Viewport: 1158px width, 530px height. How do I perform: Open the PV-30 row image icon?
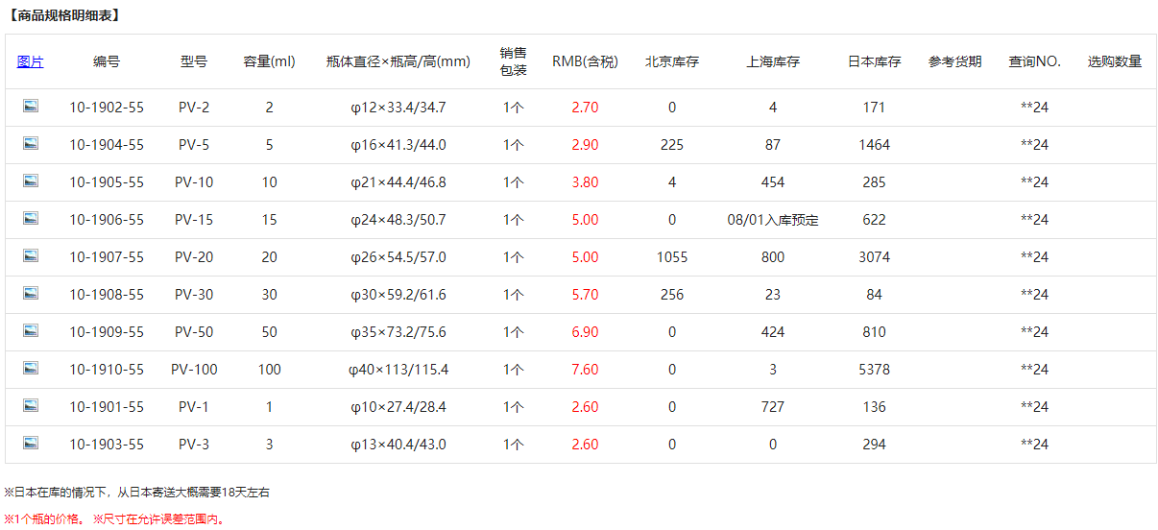(31, 294)
